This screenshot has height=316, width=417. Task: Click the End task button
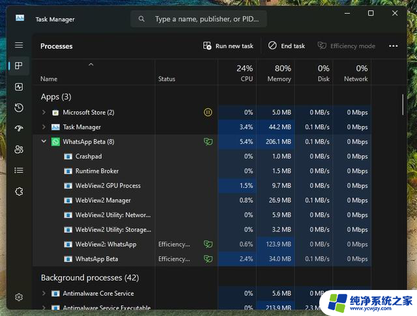tap(287, 46)
